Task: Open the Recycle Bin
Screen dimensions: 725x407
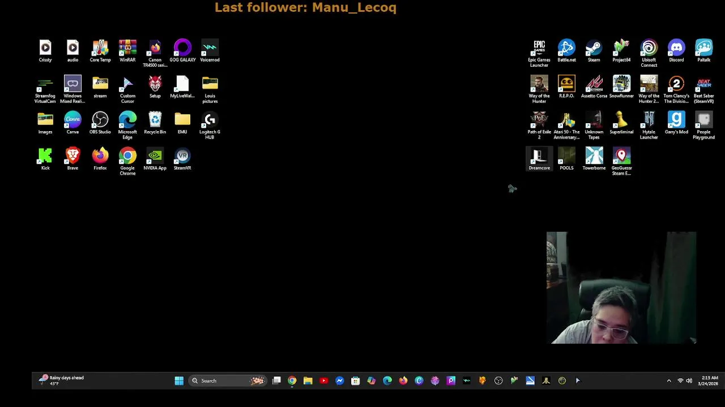Action: point(155,123)
